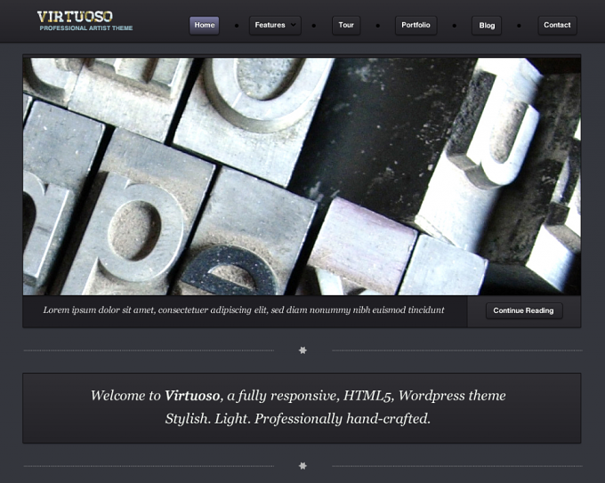Image resolution: width=605 pixels, height=483 pixels.
Task: Open the Contact page
Action: [557, 26]
